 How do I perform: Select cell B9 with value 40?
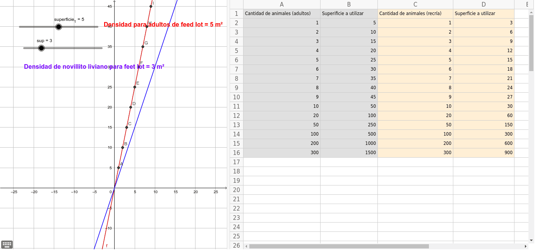(x=349, y=88)
